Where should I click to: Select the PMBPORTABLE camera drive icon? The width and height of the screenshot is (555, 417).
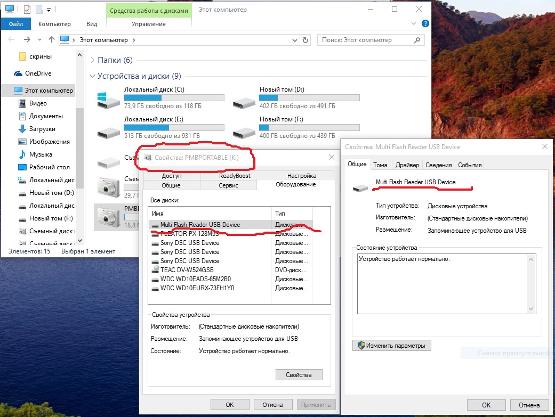(108, 216)
